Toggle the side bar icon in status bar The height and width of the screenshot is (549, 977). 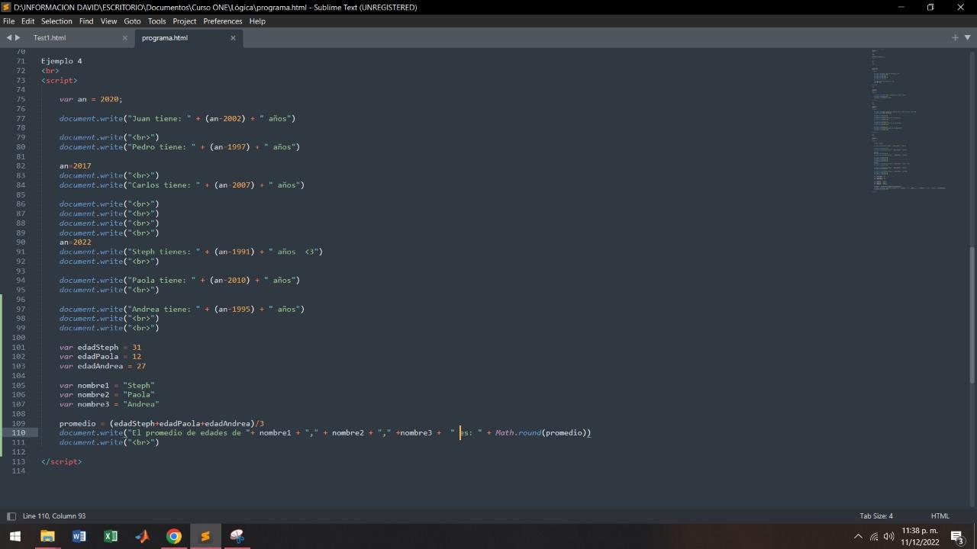coord(11,516)
